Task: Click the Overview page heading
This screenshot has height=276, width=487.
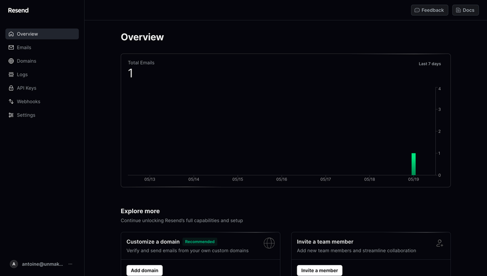Action: (143, 37)
